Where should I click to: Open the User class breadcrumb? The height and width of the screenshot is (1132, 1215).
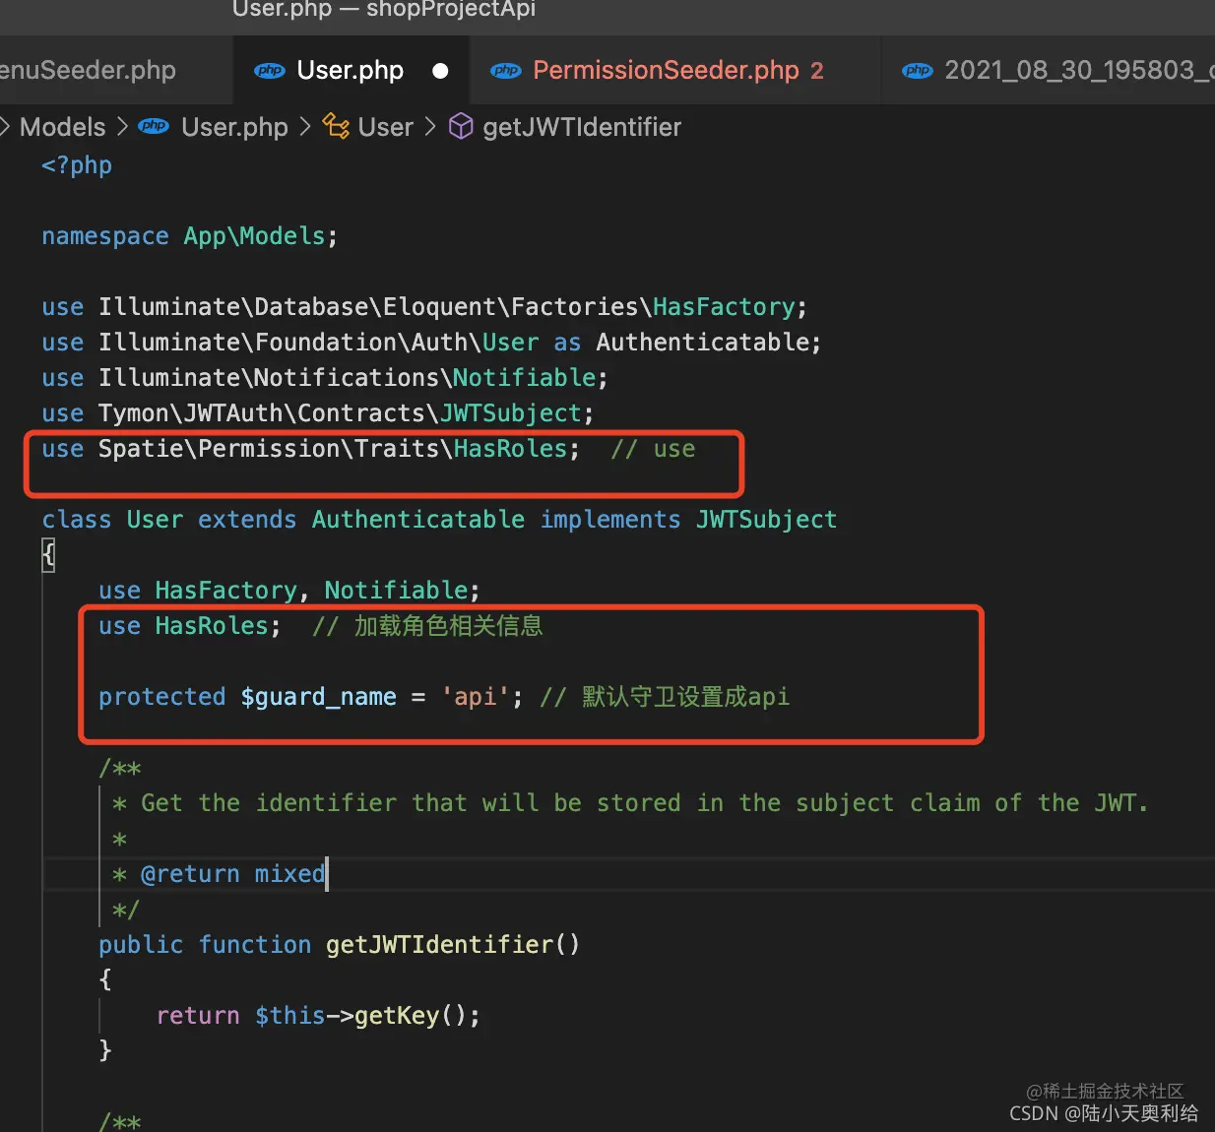[385, 127]
